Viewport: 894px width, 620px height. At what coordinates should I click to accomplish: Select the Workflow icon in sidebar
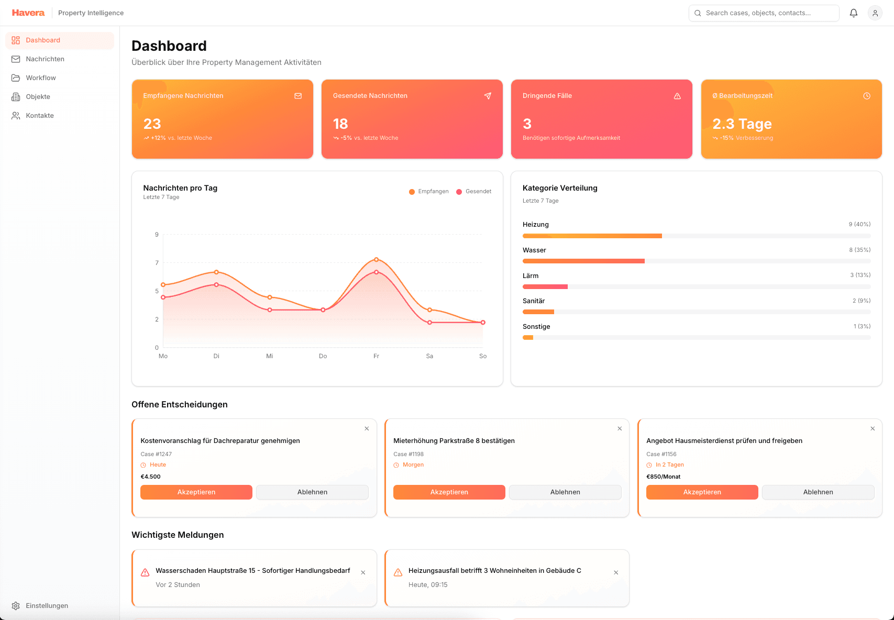point(16,77)
